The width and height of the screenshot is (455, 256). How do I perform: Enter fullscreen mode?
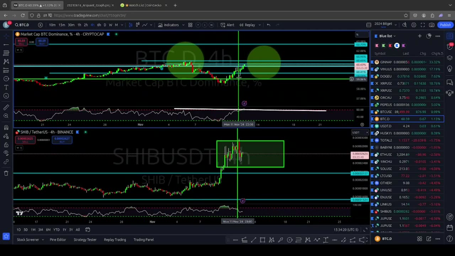tap(423, 25)
